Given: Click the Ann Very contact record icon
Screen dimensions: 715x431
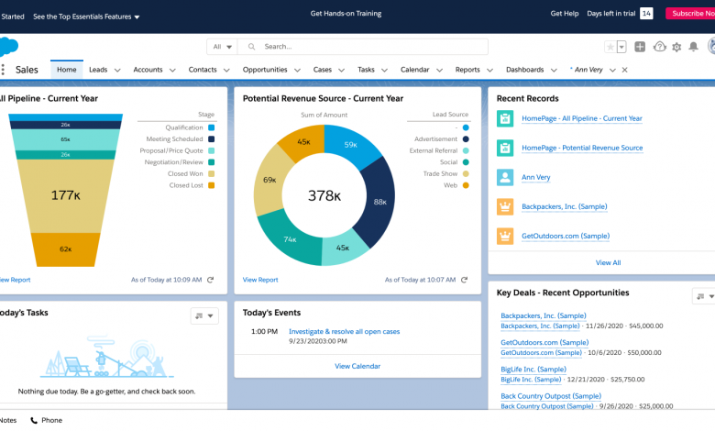Looking at the screenshot, I should [504, 177].
